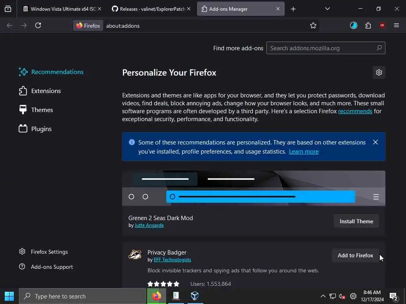Screen dimensions: 406x304
Task: Click the 'Personalize Your Firefox' heading
Action: 169,73
